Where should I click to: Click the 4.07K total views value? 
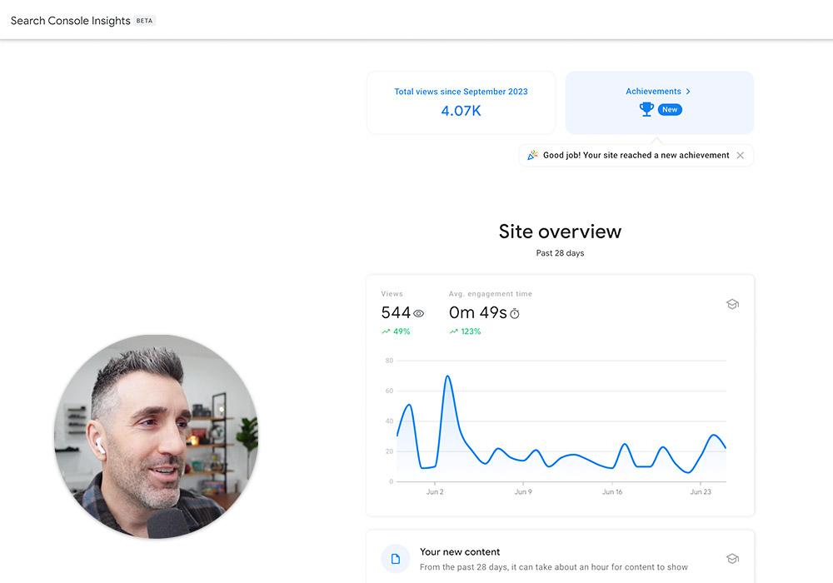point(461,111)
